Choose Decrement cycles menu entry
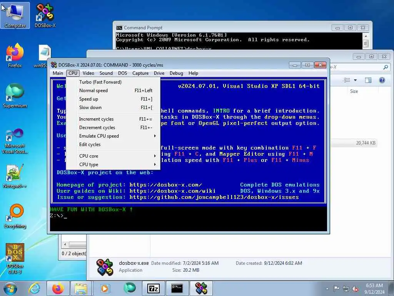The height and width of the screenshot is (296, 394). click(x=113, y=128)
